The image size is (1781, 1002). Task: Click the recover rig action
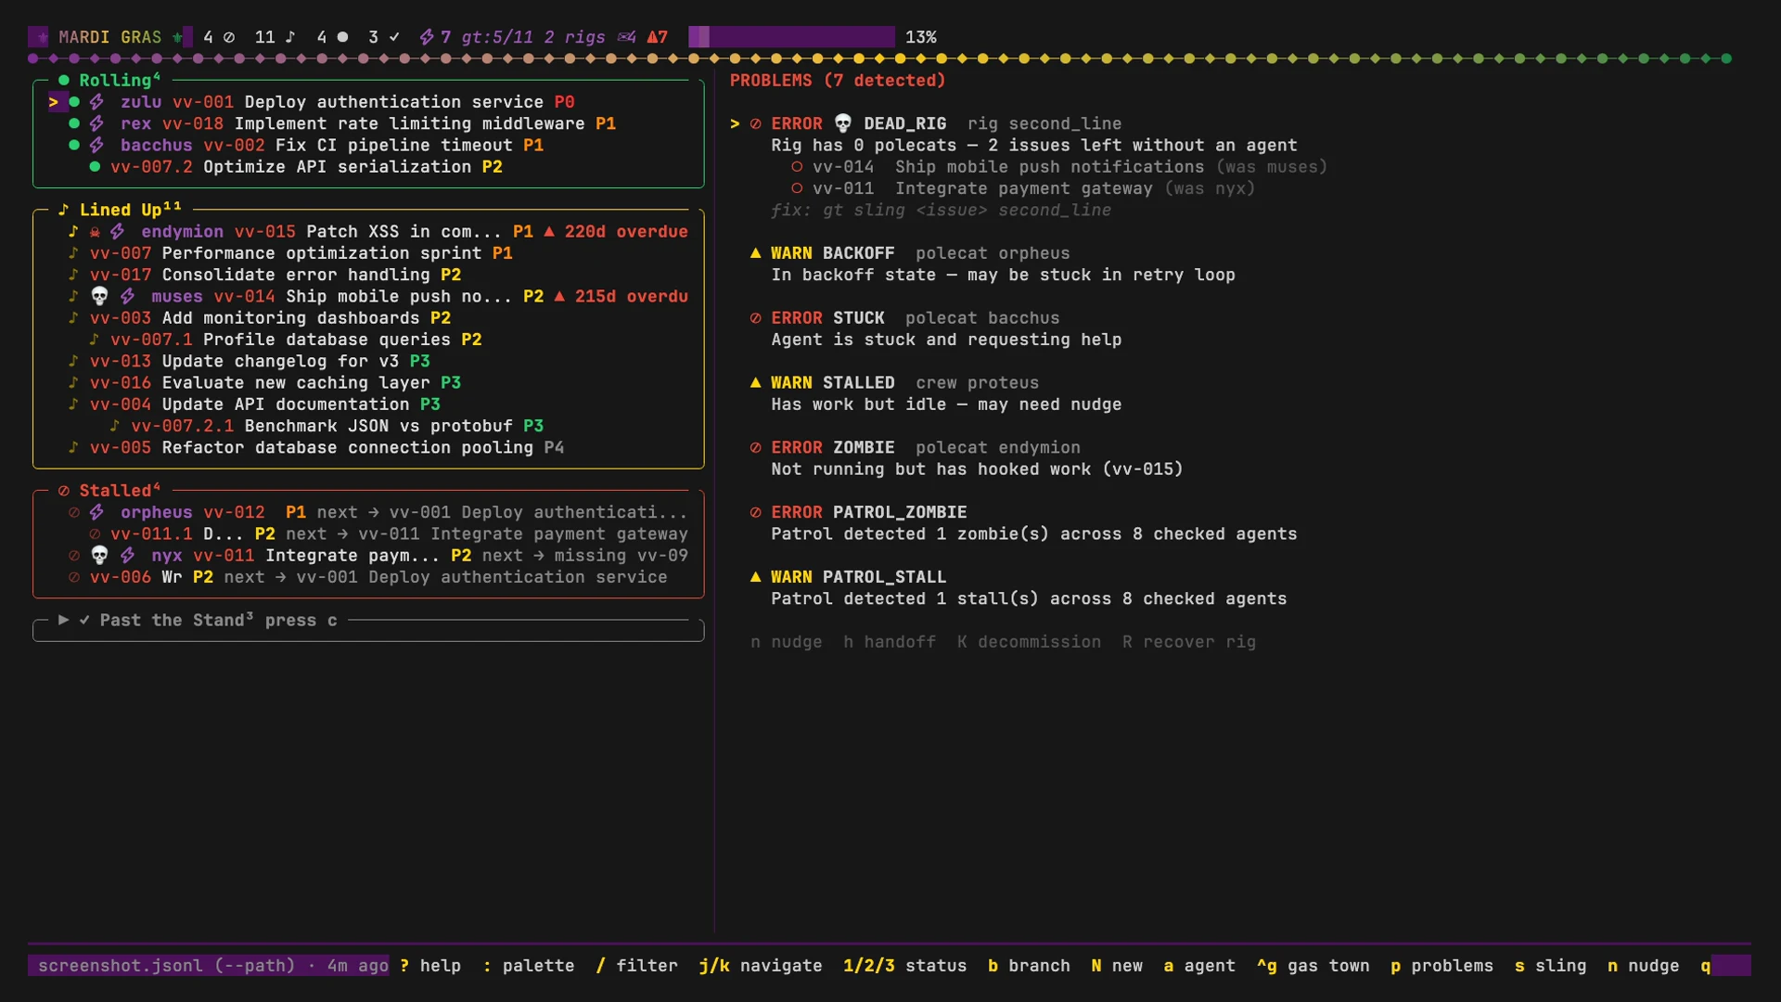pyautogui.click(x=1189, y=642)
